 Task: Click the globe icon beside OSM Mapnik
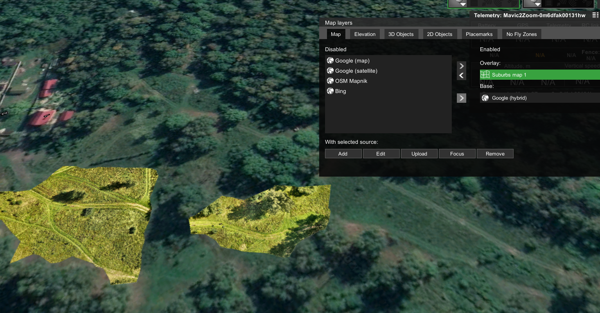click(x=330, y=81)
